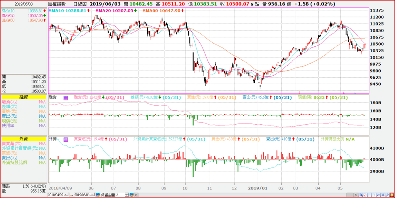This screenshot has height=198, width=395.
Task: Click 差額(元) row in sidebar
Action: (x=24, y=107)
